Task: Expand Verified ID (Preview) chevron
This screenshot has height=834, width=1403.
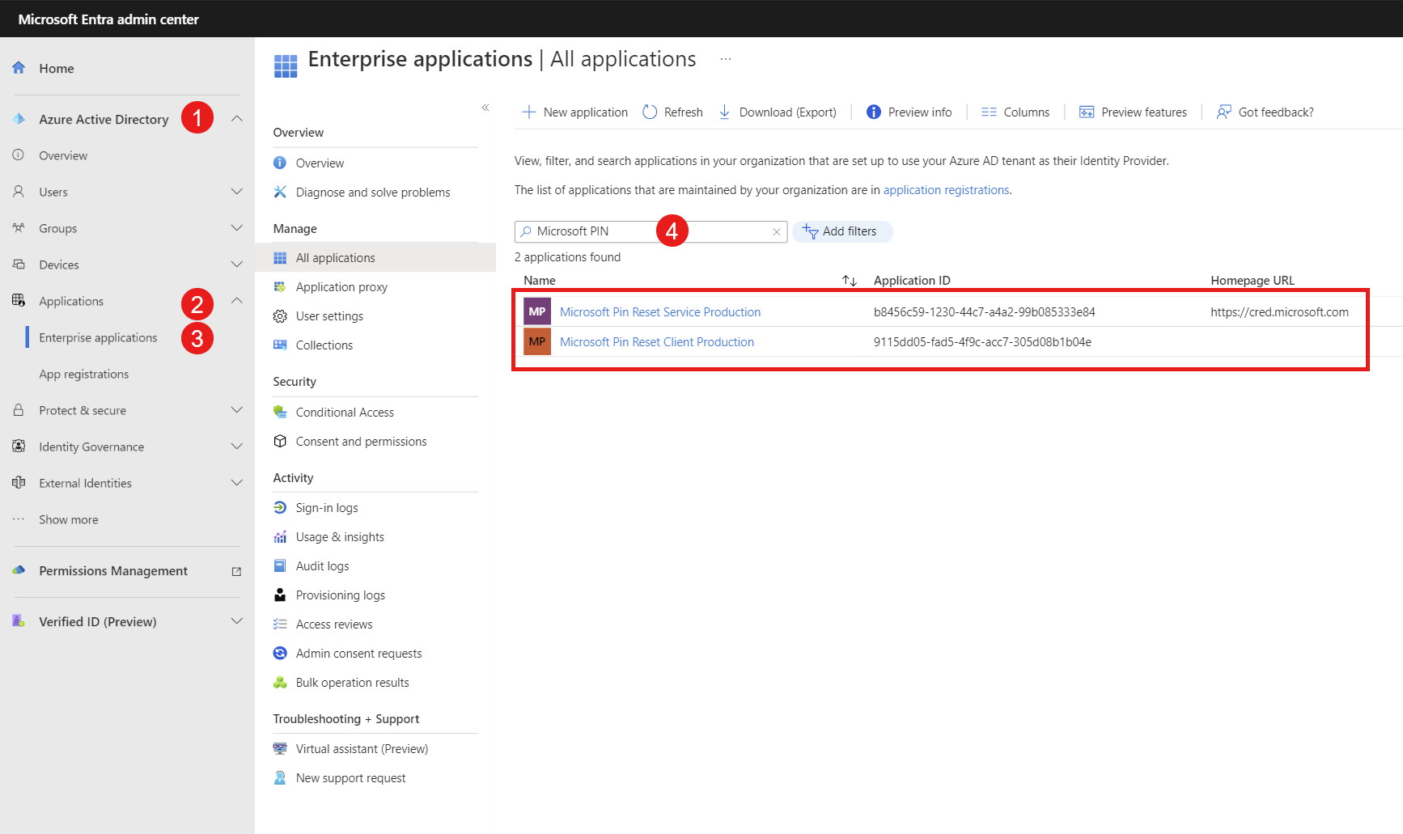Action: (x=237, y=621)
